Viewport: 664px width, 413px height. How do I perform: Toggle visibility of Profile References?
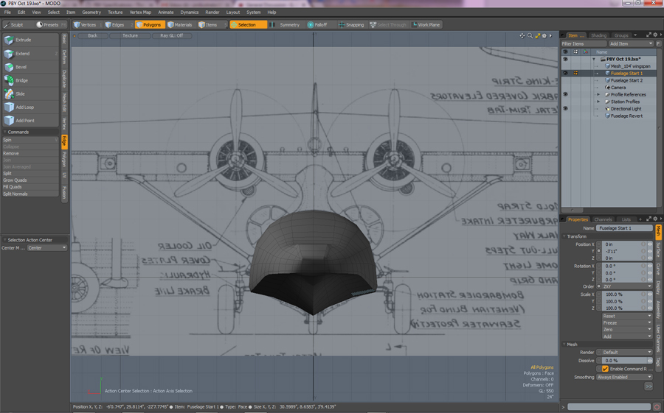(565, 94)
